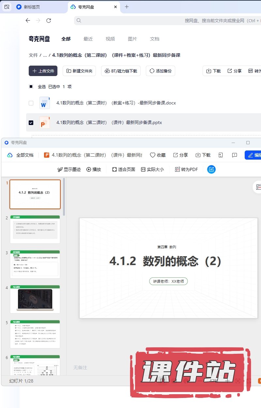Switch to the 视频 tab
Image resolution: width=261 pixels, height=408 pixels.
point(110,39)
